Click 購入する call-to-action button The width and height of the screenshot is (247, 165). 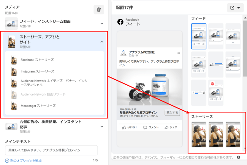pyautogui.click(x=172, y=113)
